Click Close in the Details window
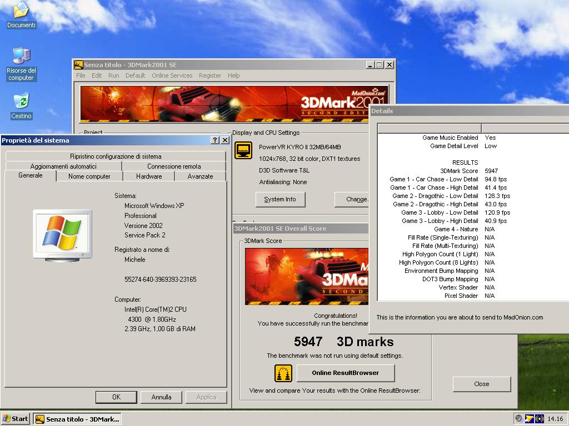569x426 pixels. tap(482, 384)
